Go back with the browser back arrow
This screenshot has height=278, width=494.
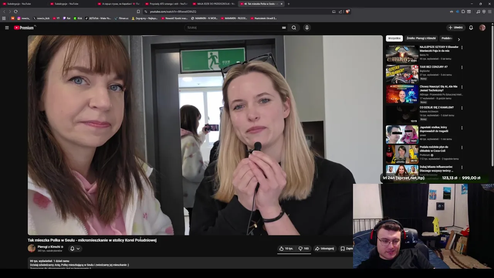(4, 12)
